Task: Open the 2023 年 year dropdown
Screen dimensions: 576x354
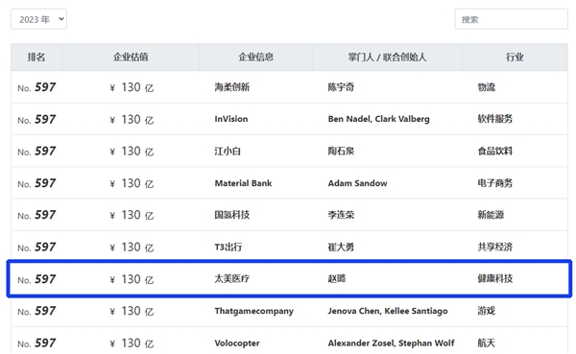Action: tap(38, 19)
